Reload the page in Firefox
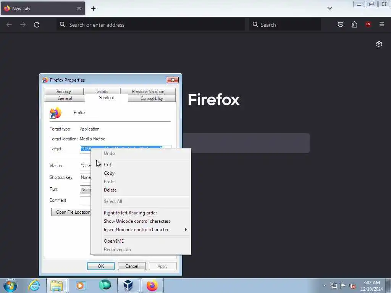 pos(37,25)
